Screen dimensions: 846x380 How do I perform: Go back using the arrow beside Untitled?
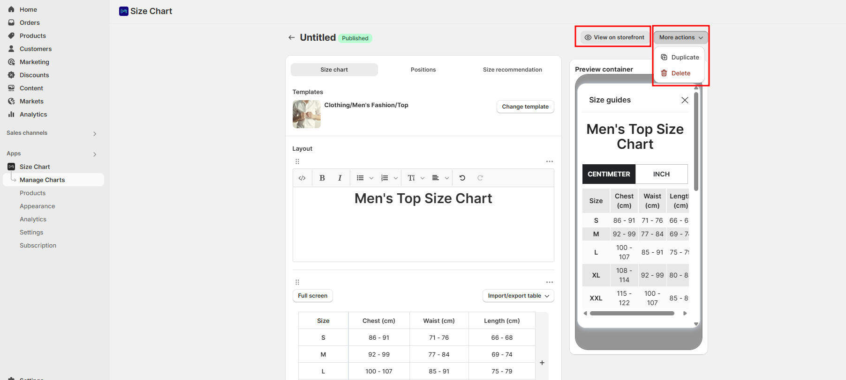click(x=292, y=37)
